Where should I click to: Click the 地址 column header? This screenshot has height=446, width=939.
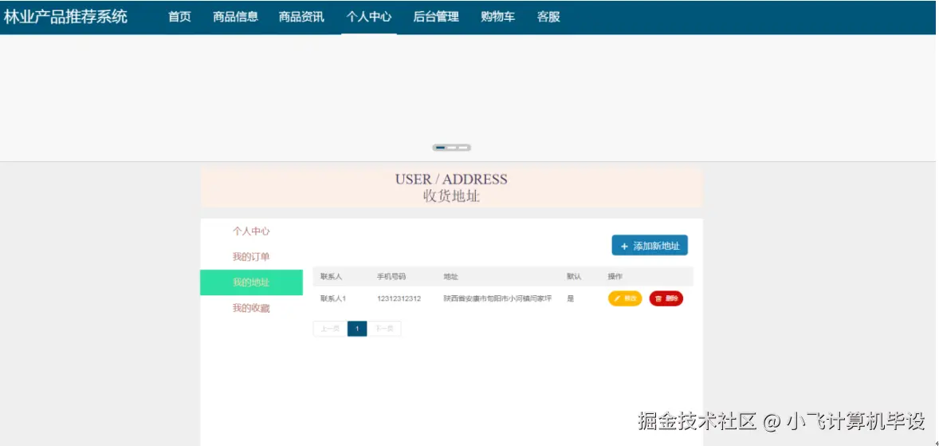(x=451, y=277)
